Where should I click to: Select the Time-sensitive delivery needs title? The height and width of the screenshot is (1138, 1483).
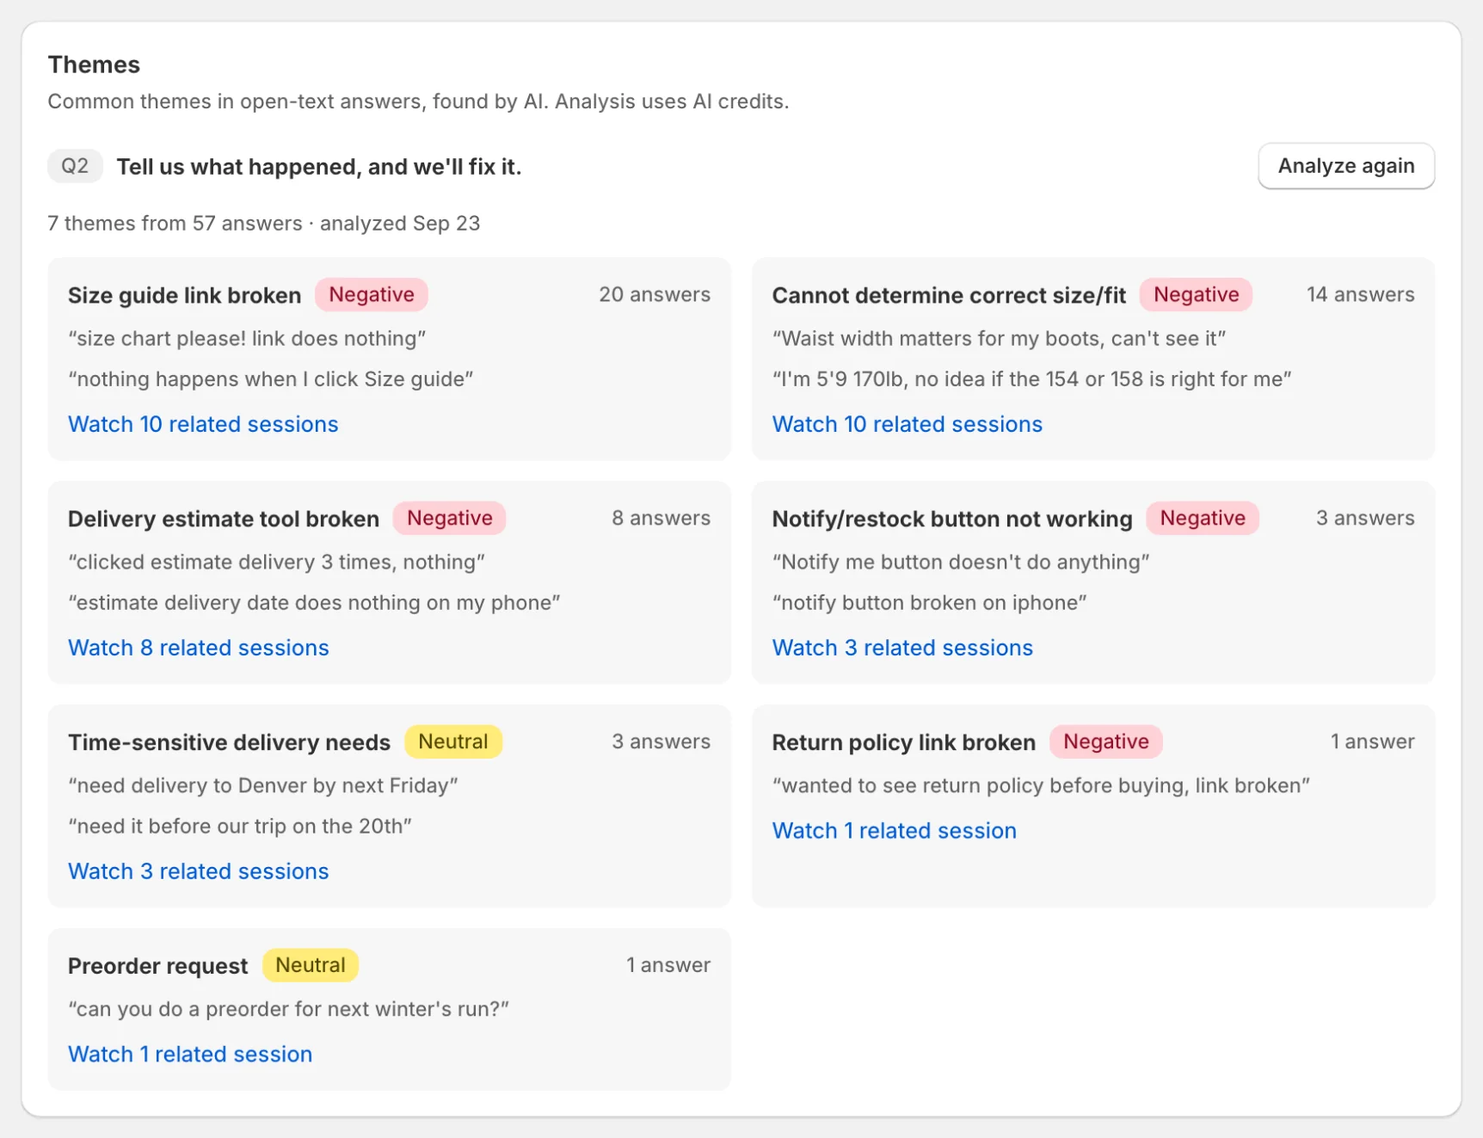[x=230, y=742]
